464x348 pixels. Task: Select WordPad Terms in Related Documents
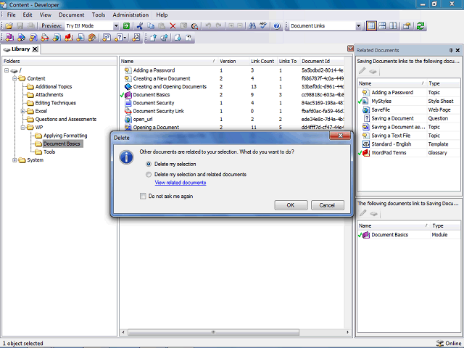(x=389, y=153)
